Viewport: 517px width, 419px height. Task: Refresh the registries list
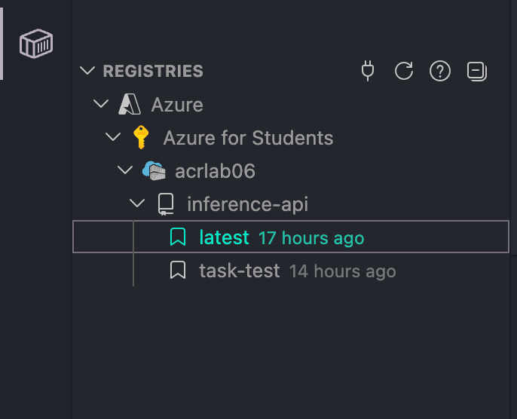(x=404, y=71)
